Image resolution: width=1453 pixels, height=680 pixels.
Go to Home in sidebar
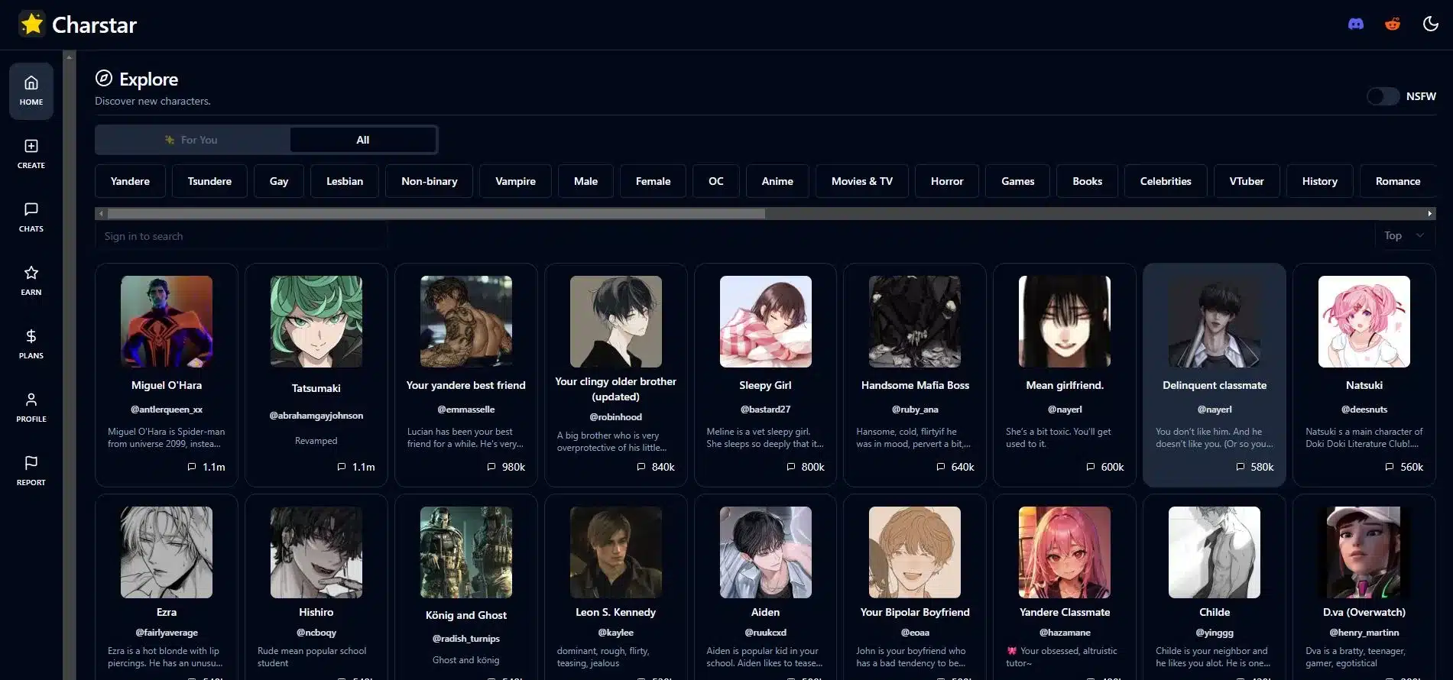[31, 91]
